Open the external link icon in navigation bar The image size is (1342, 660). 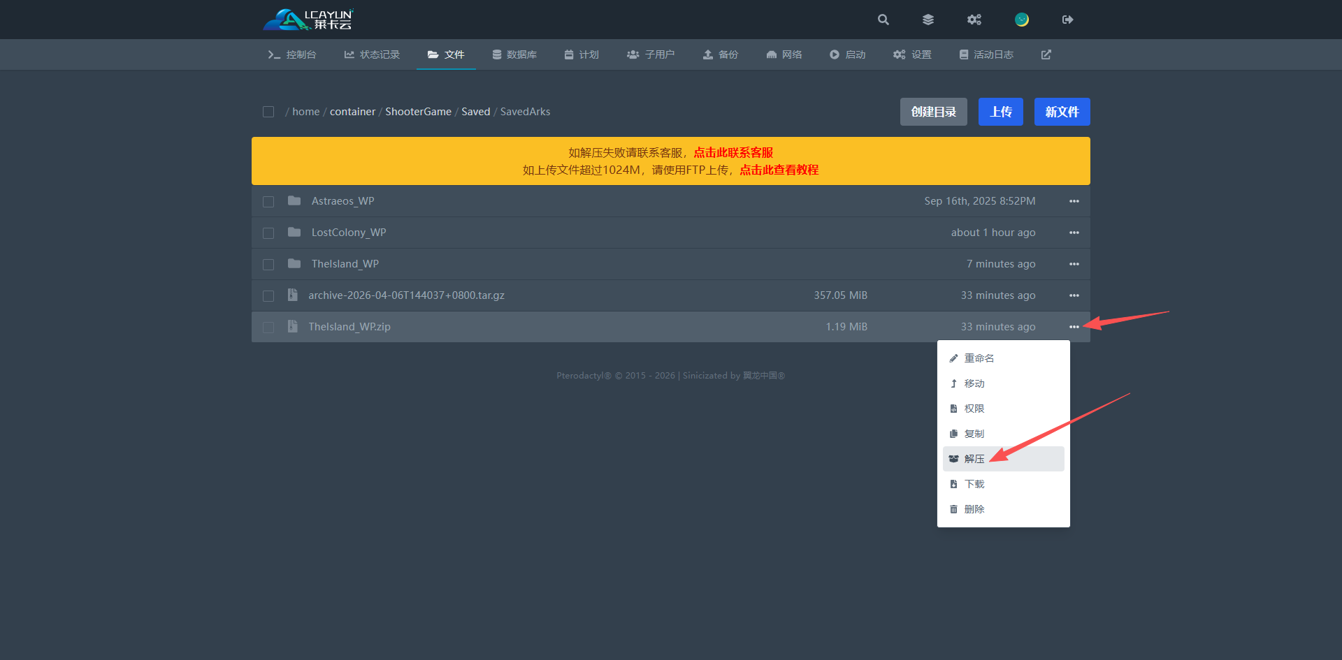tap(1046, 54)
